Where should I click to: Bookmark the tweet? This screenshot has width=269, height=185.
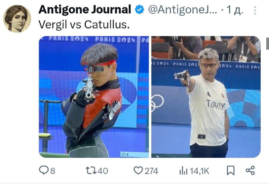231,171
